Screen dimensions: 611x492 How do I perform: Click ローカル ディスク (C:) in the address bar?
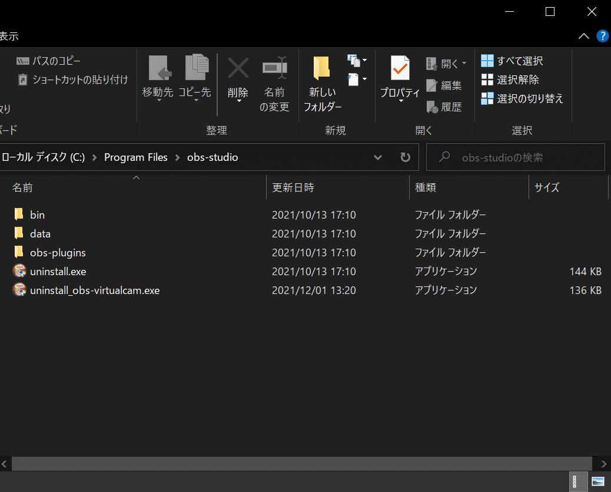tap(43, 157)
